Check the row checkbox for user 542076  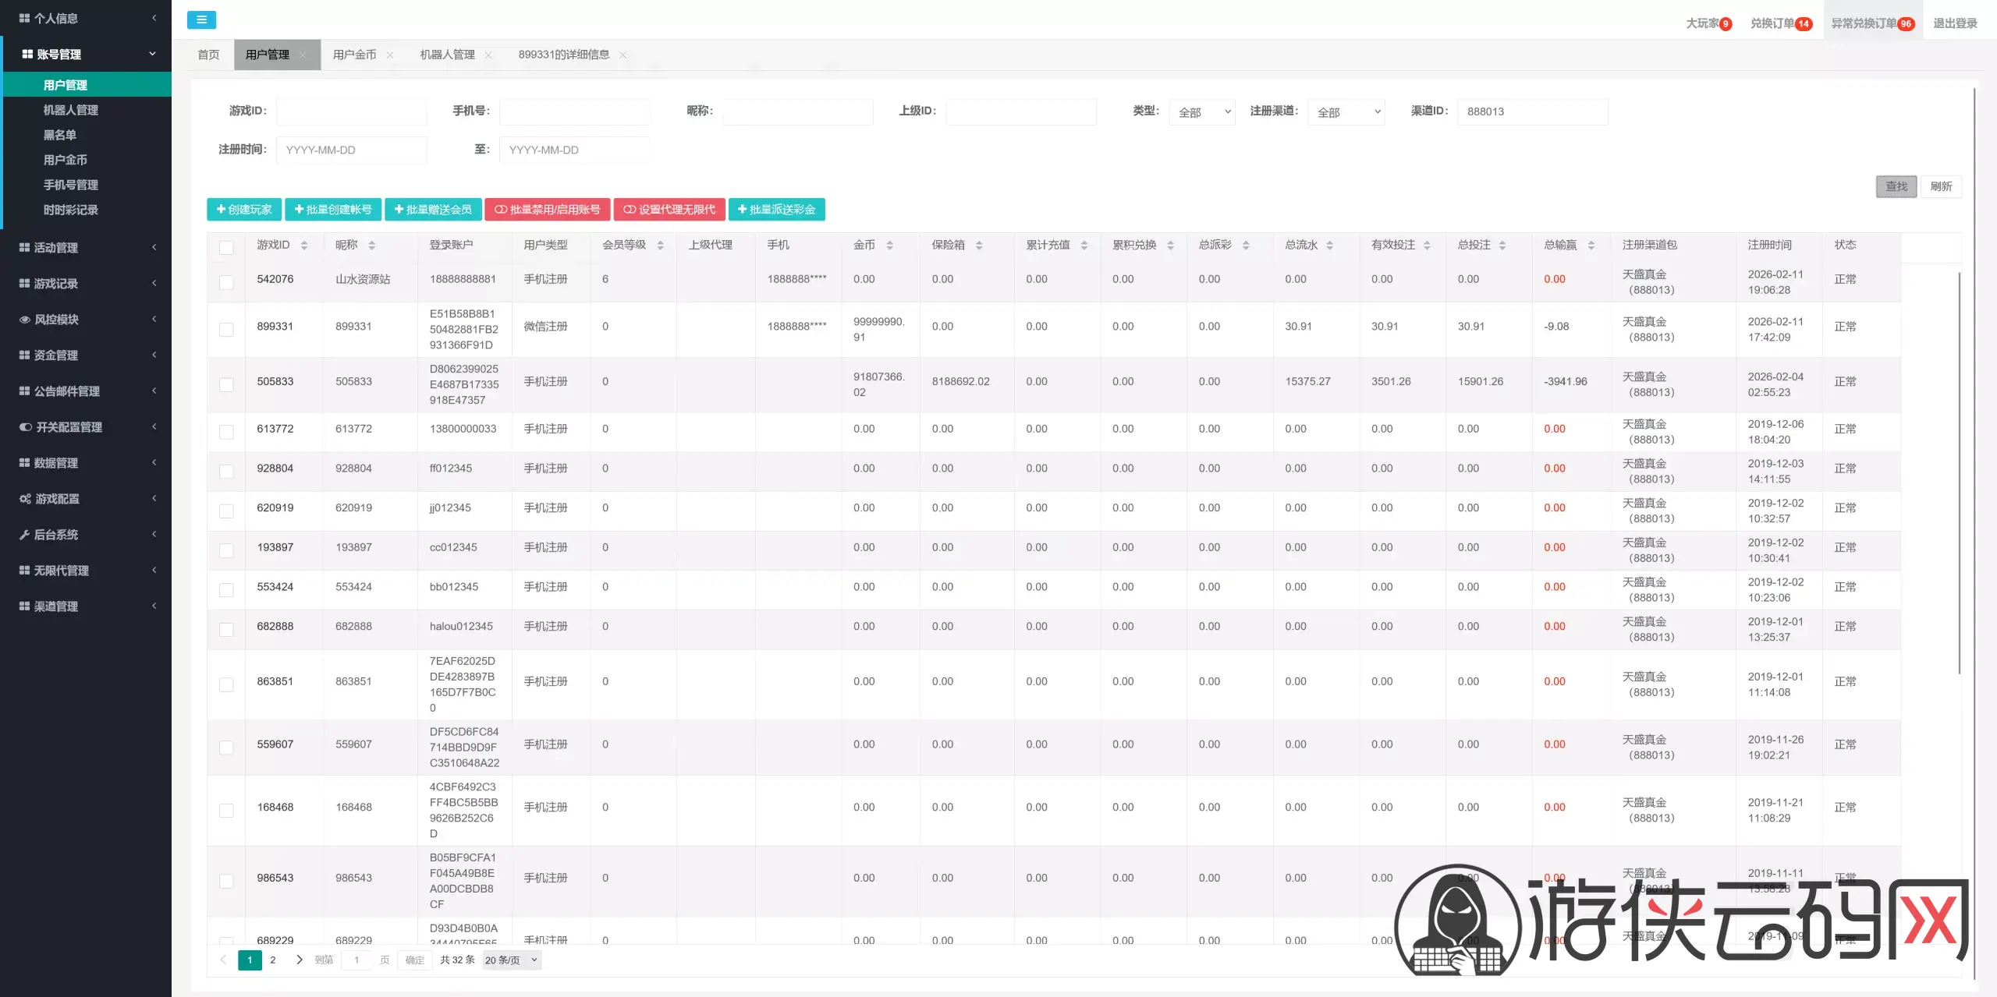226,282
